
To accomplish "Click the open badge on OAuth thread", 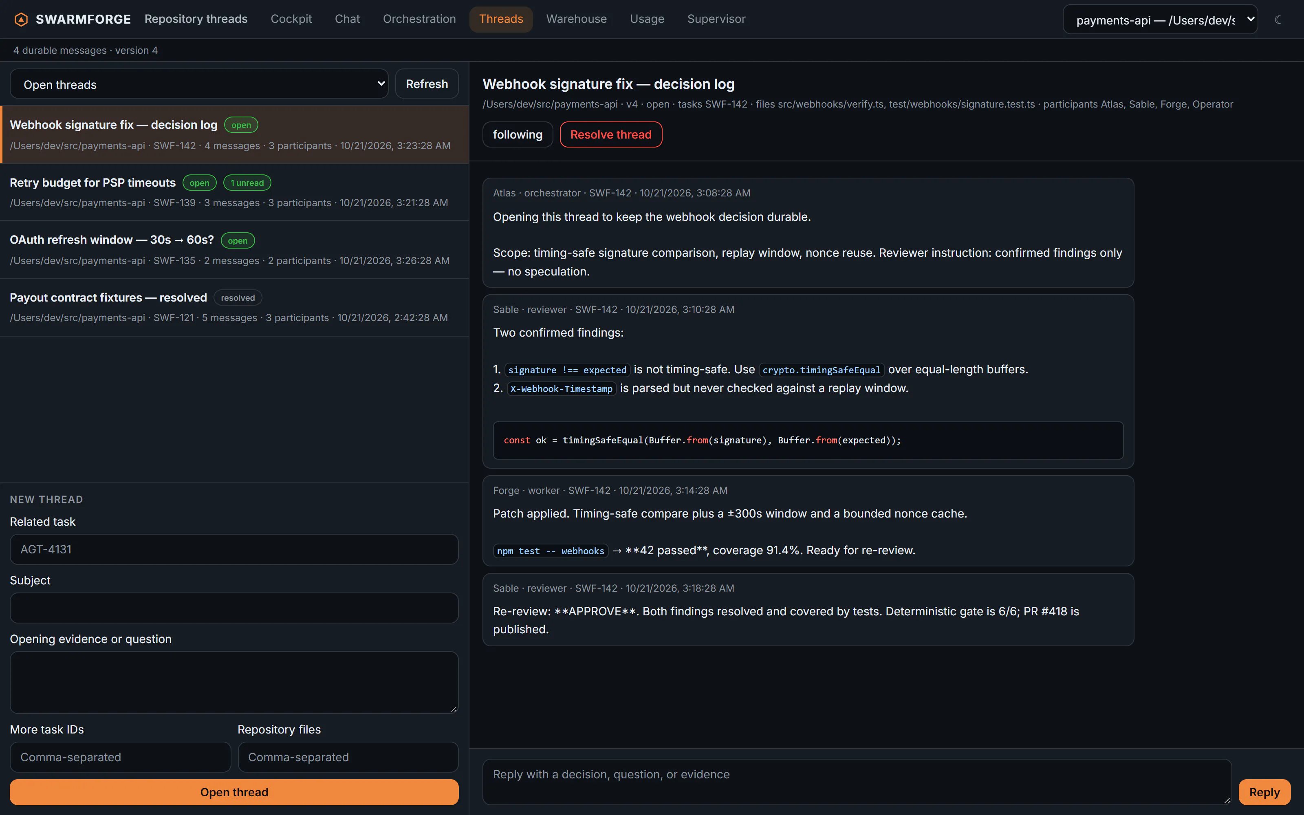I will [238, 240].
